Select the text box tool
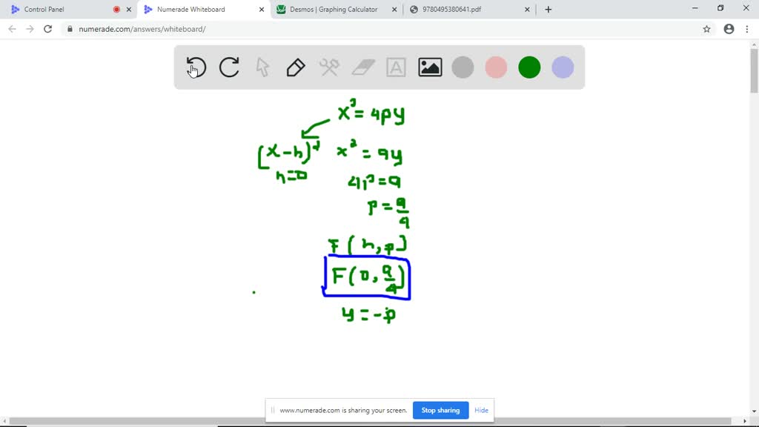Viewport: 759px width, 427px height. pyautogui.click(x=397, y=67)
